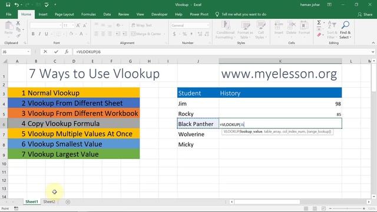
Task: Collapse the ribbon with the caret
Action: pyautogui.click(x=373, y=43)
